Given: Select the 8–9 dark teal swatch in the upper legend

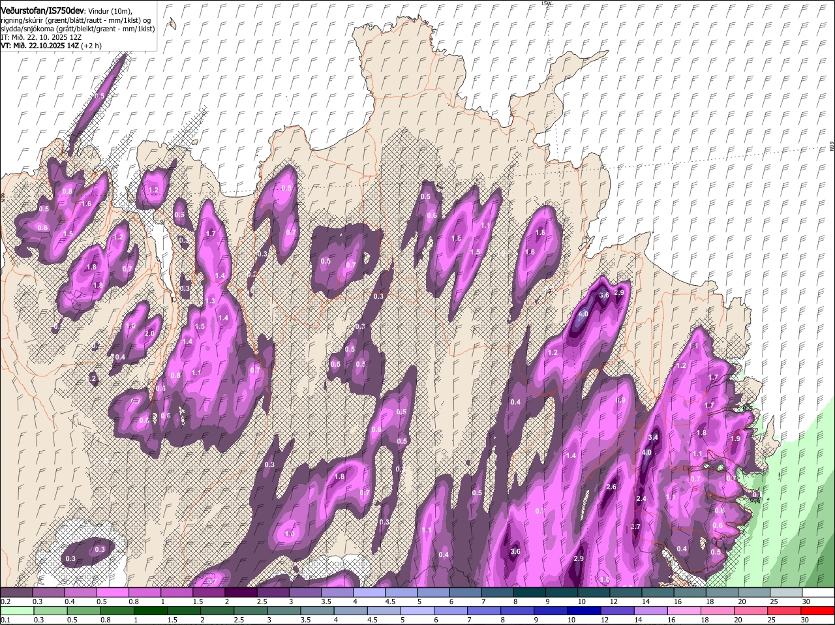Looking at the screenshot, I should pos(530,592).
